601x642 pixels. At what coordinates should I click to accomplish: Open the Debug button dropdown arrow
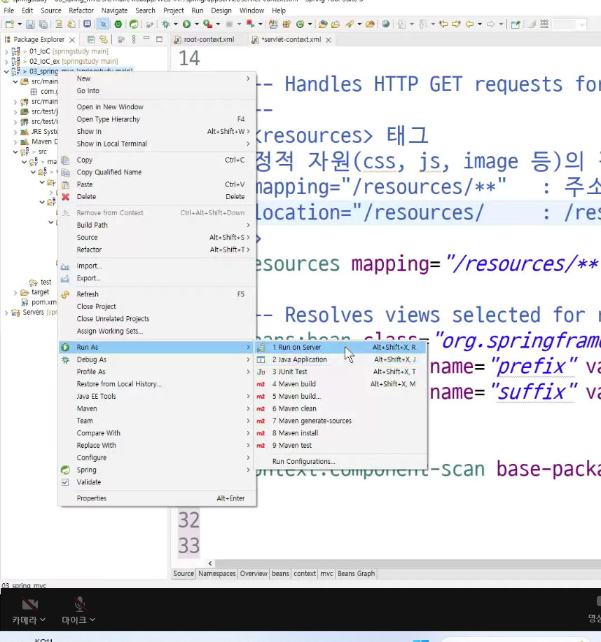pos(176,24)
